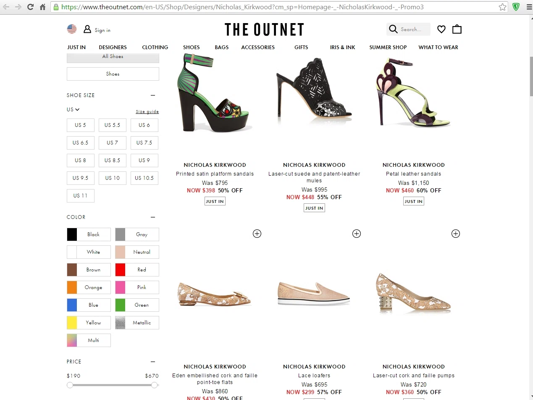Open the green shield extension icon
The image size is (533, 400).
pyautogui.click(x=516, y=7)
